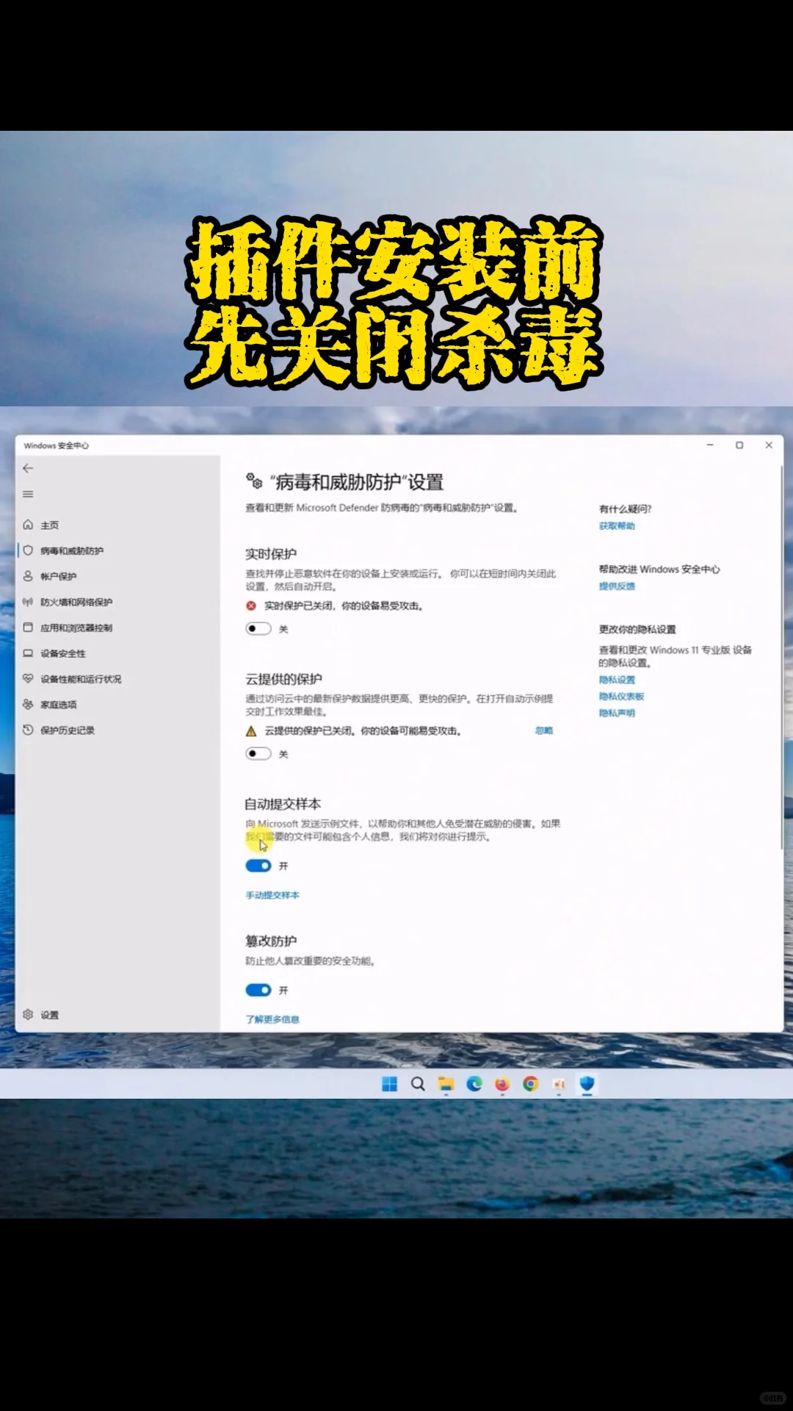Open the Windows Security shield on taskbar
The image size is (793, 1411).
click(587, 1084)
